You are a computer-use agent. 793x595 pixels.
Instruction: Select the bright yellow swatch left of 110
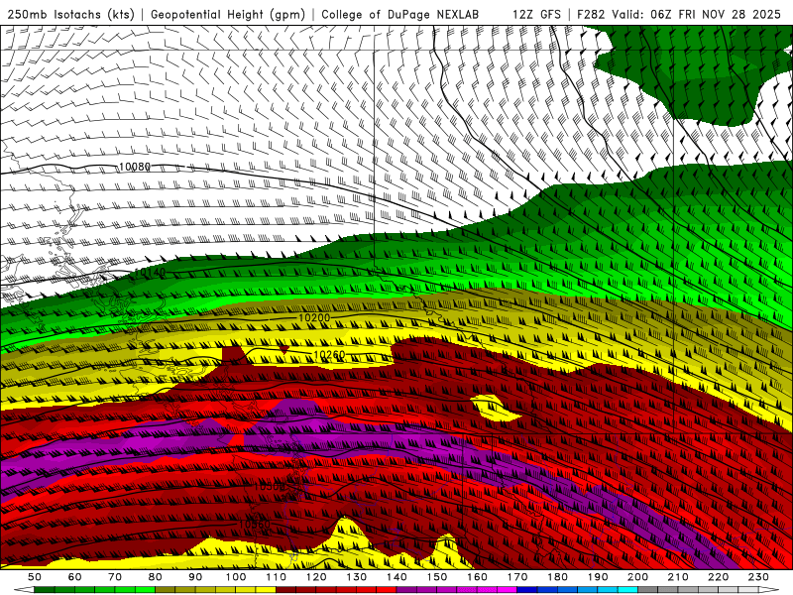coord(266,590)
